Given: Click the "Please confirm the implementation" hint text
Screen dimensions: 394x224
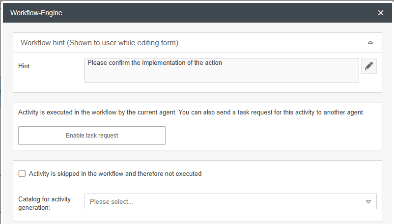Looking at the screenshot, I should point(155,63).
